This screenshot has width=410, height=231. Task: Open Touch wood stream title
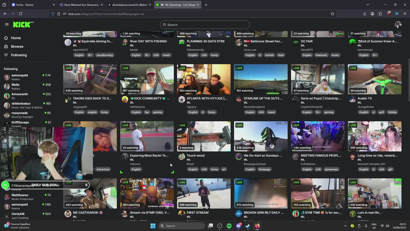tap(195, 156)
